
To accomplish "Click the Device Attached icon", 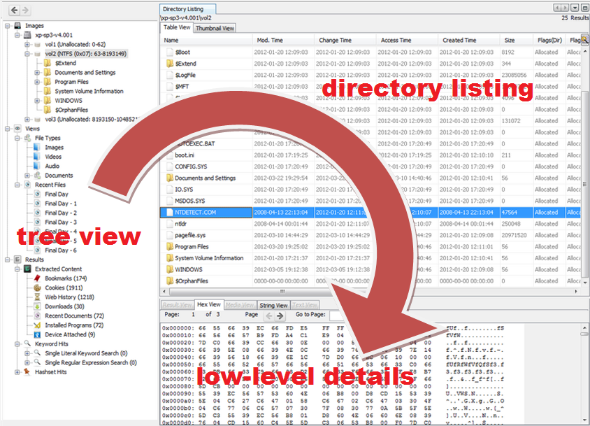I will [37, 334].
